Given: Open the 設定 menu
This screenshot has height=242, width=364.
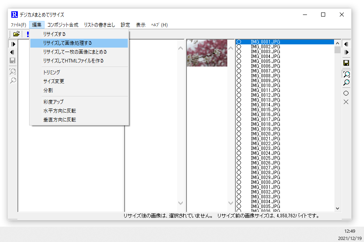Looking at the screenshot, I should 125,25.
